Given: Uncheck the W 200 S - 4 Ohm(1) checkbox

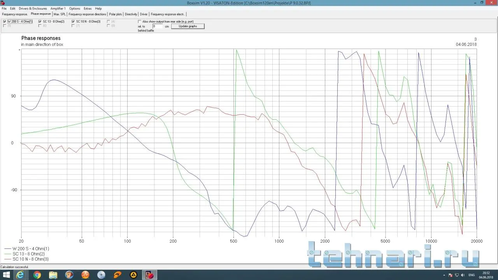Looking at the screenshot, I should 5,21.
